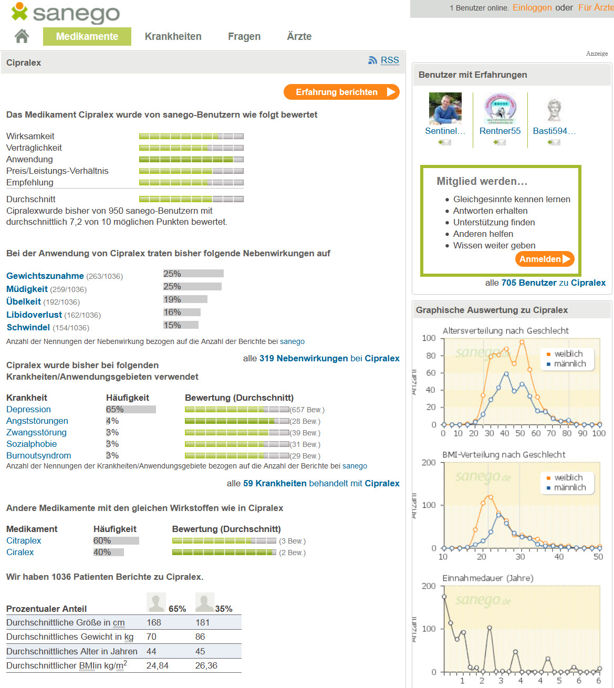Send message to Rentner55 via envelope icon

click(x=499, y=142)
